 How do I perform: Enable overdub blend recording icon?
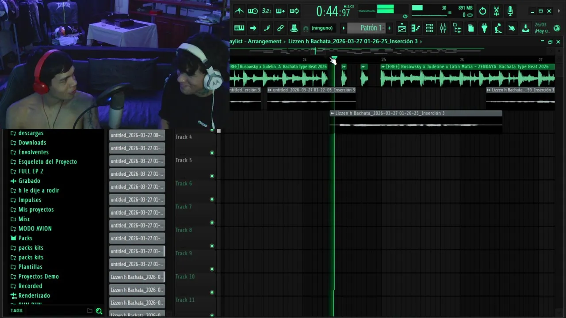pyautogui.click(x=280, y=11)
